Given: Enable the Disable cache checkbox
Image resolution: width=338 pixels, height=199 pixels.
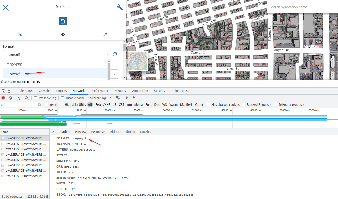Looking at the screenshot, I should (63, 98).
